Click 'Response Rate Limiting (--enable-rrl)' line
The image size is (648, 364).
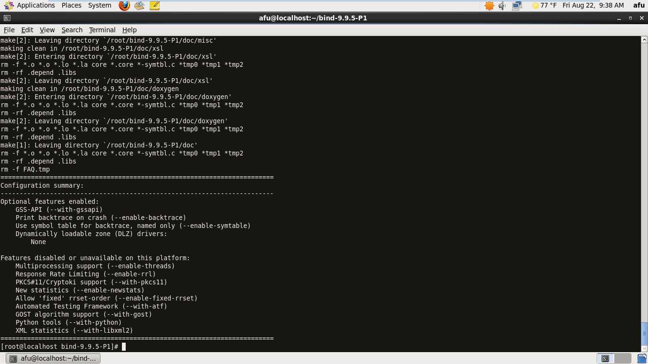[x=86, y=274]
